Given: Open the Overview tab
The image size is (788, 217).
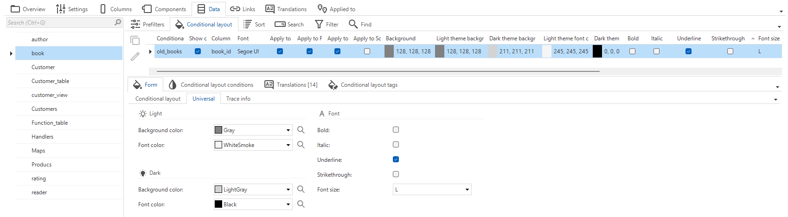Looking at the screenshot, I should 28,9.
